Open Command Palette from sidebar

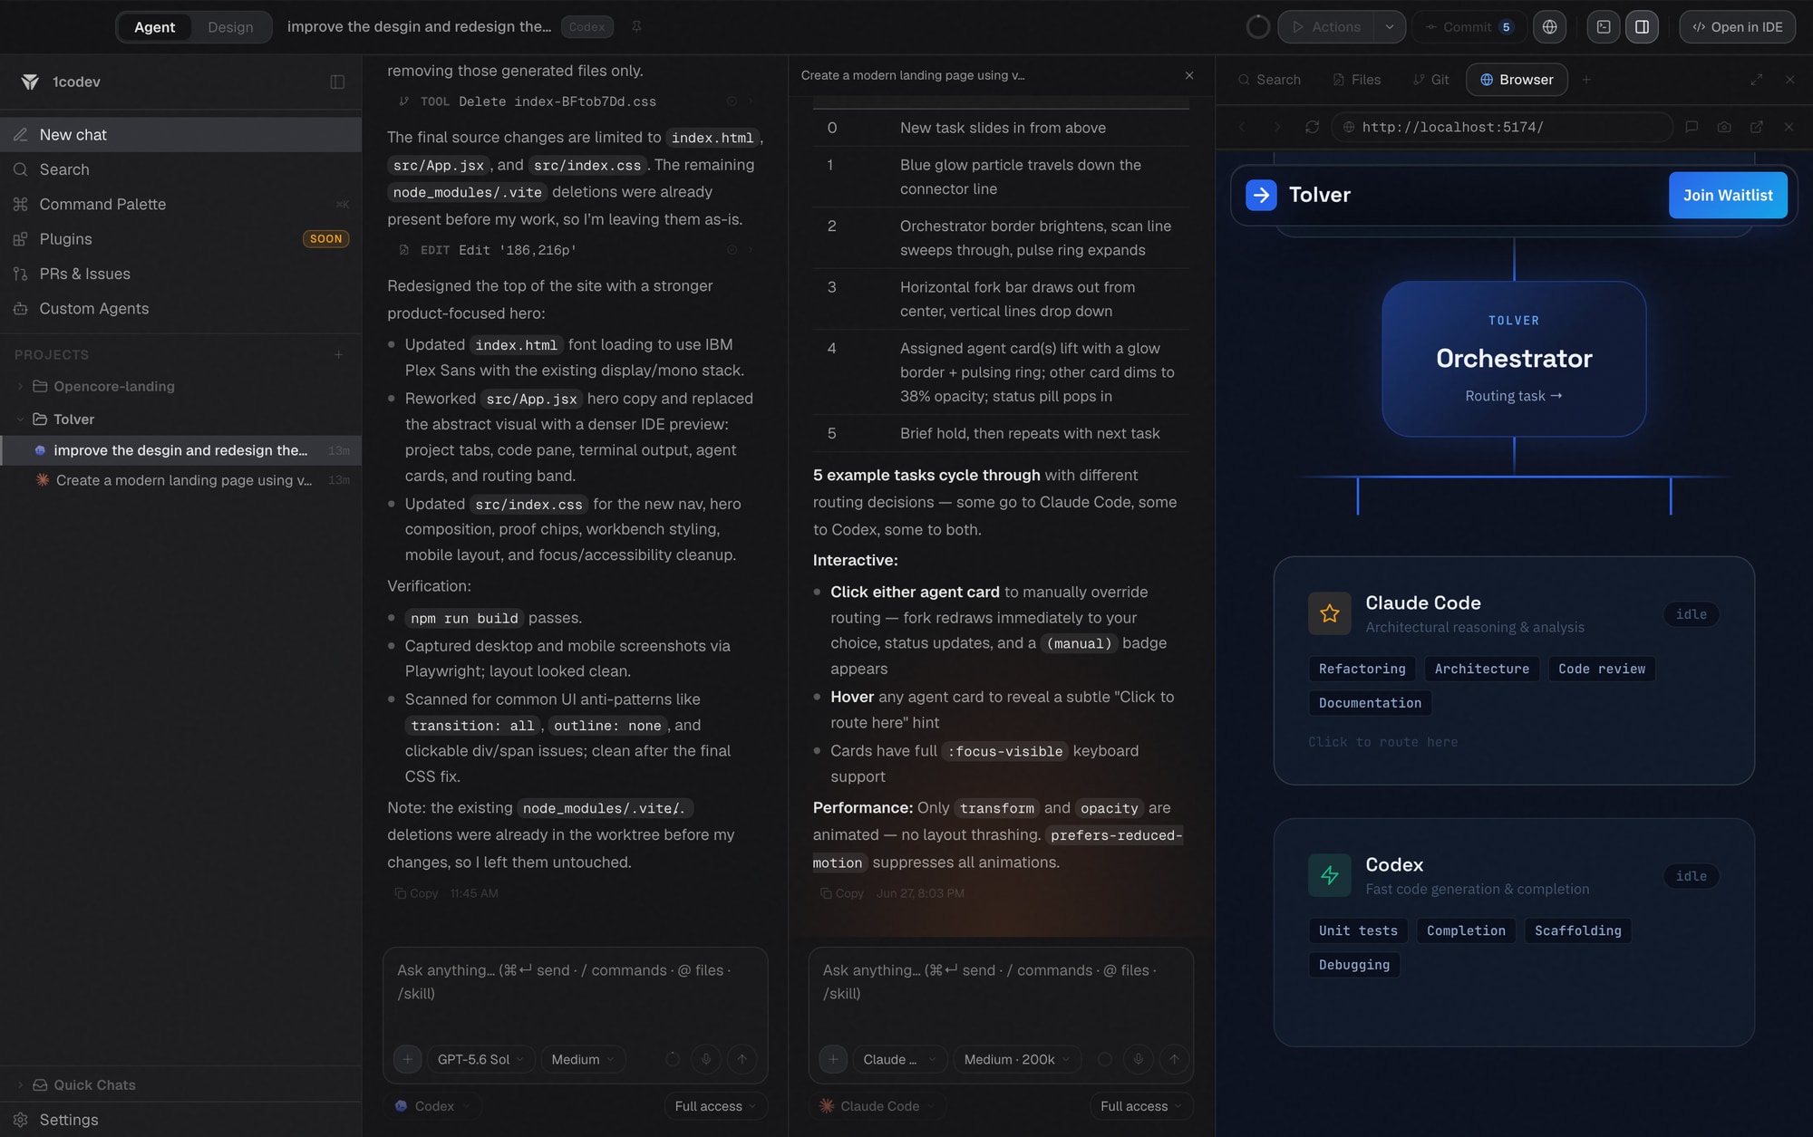click(x=180, y=205)
